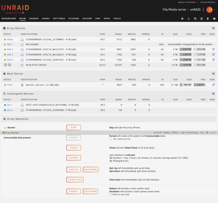Viewport: 218px width, 203px height.
Task: Click Flash used bar 389 MB
Action: (x=186, y=85)
